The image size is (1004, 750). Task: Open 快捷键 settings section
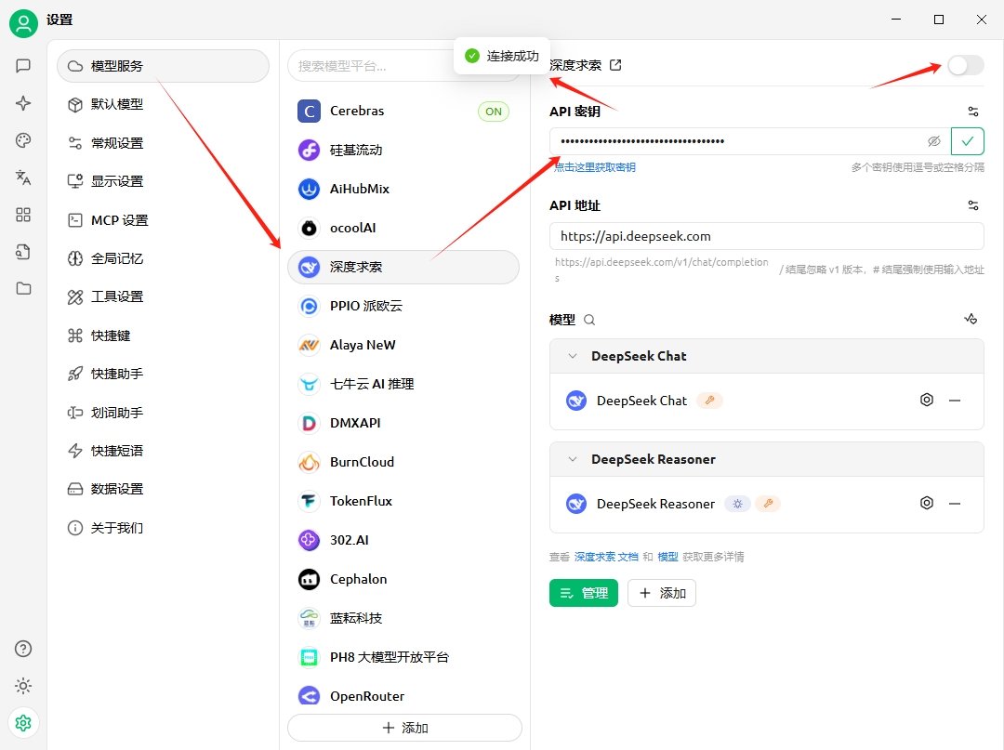pos(164,336)
